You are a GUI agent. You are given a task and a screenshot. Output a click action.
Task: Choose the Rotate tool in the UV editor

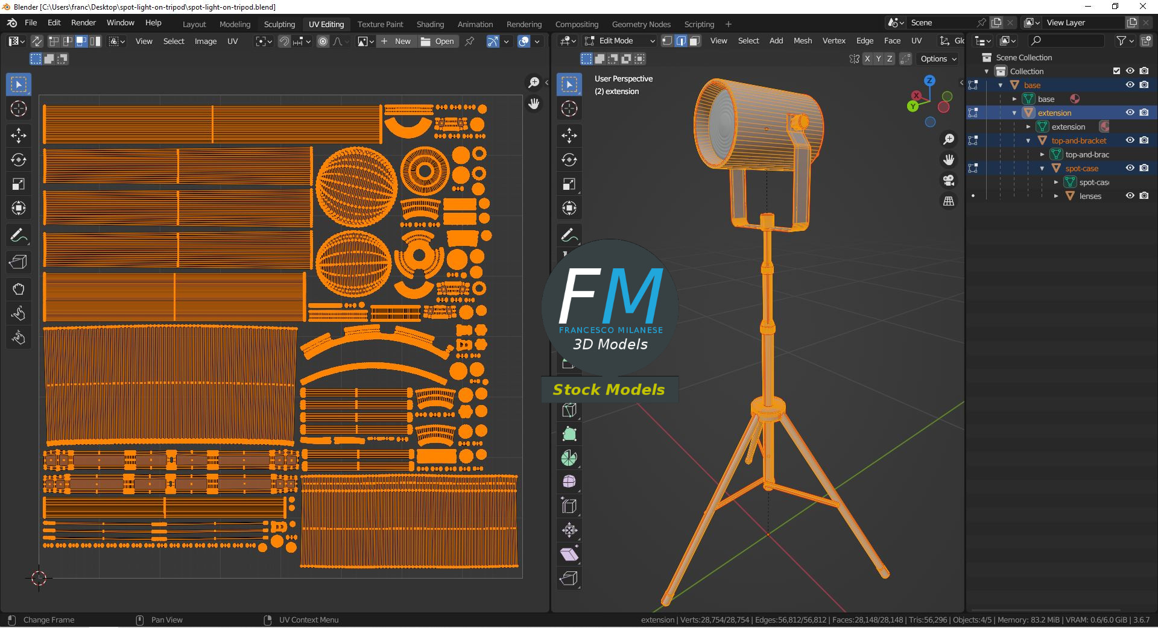click(x=19, y=160)
